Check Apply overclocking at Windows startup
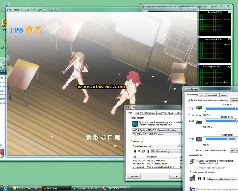The width and height of the screenshot is (238, 191). 198,161
